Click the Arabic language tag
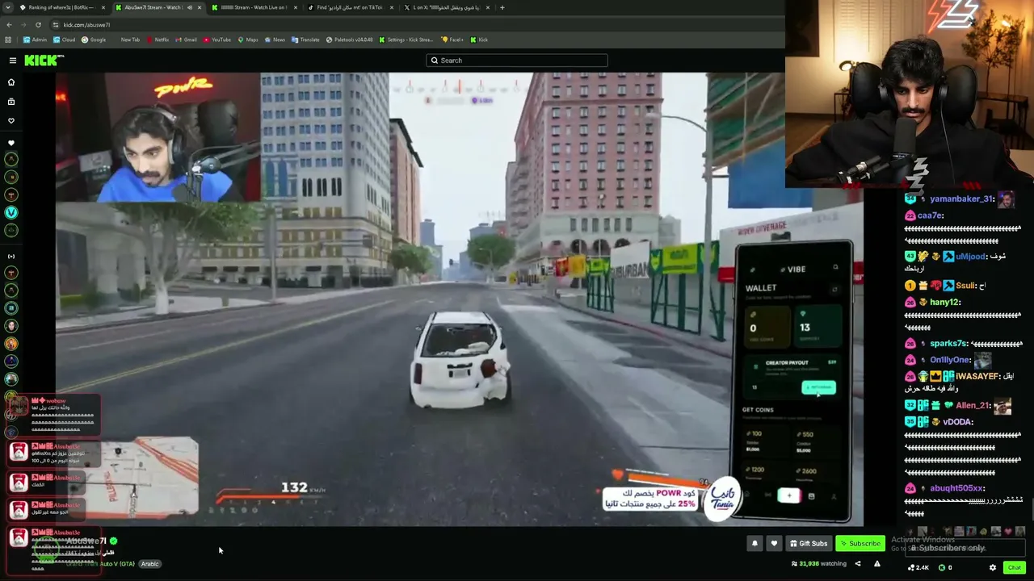The width and height of the screenshot is (1034, 581). click(x=150, y=564)
